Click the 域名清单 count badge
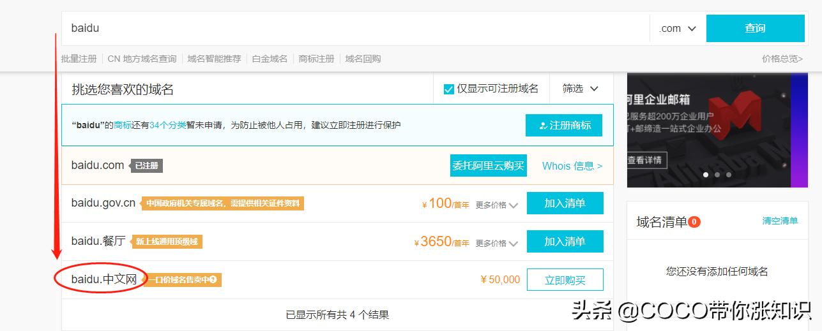The height and width of the screenshot is (331, 822). pos(694,222)
